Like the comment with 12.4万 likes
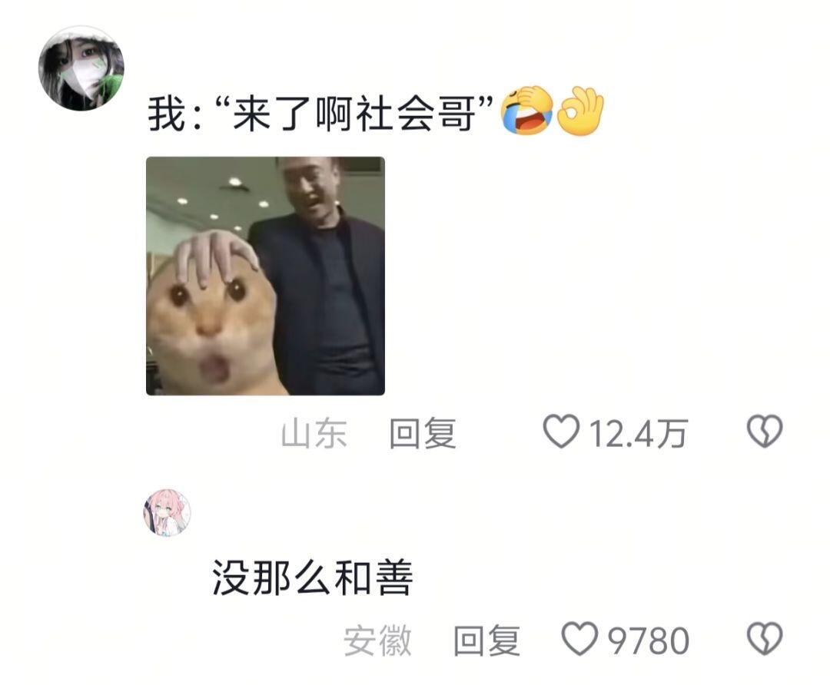Viewport: 830px width, 685px height. [561, 432]
